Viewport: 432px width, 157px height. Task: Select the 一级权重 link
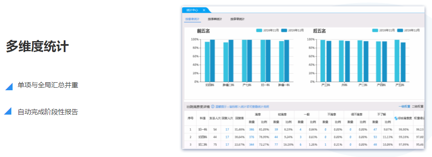click(404, 106)
